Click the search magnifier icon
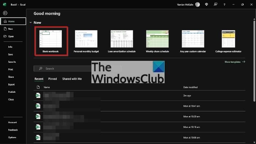256x144 pixels. click(41, 69)
